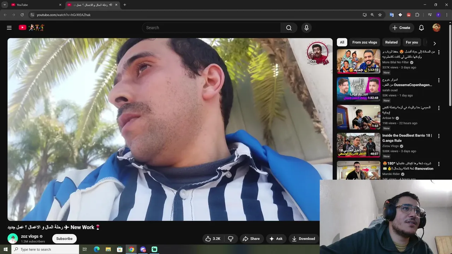Open the Zizou Vlogs channel name
452x254 pixels.
tap(390, 146)
